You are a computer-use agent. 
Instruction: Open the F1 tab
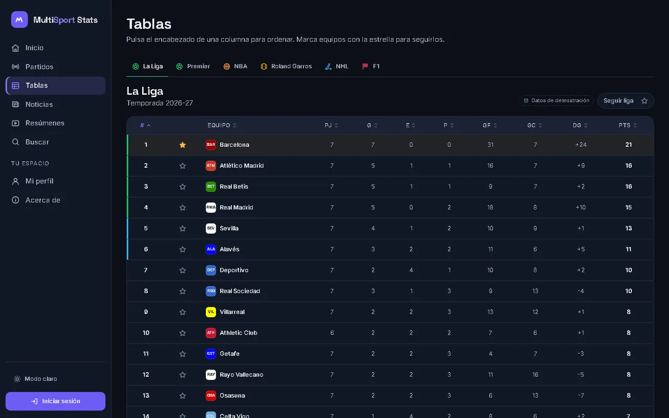click(x=371, y=66)
